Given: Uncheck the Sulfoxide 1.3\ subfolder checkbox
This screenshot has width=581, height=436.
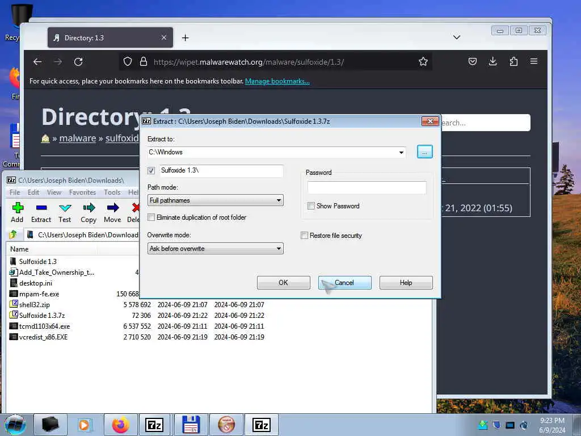Looking at the screenshot, I should coord(151,170).
